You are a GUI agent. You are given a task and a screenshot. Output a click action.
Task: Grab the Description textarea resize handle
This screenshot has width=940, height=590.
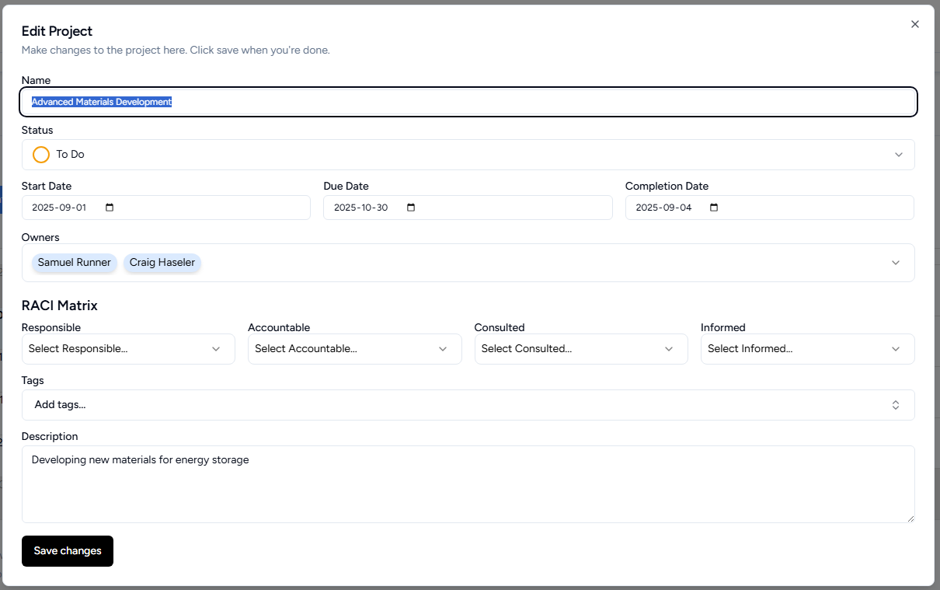coord(910,518)
